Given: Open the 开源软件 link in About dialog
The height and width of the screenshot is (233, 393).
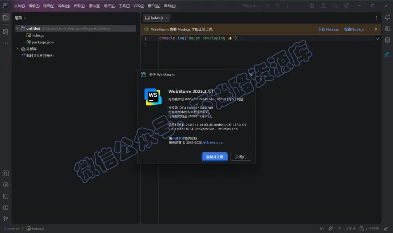Looking at the screenshot, I should pyautogui.click(x=178, y=138).
